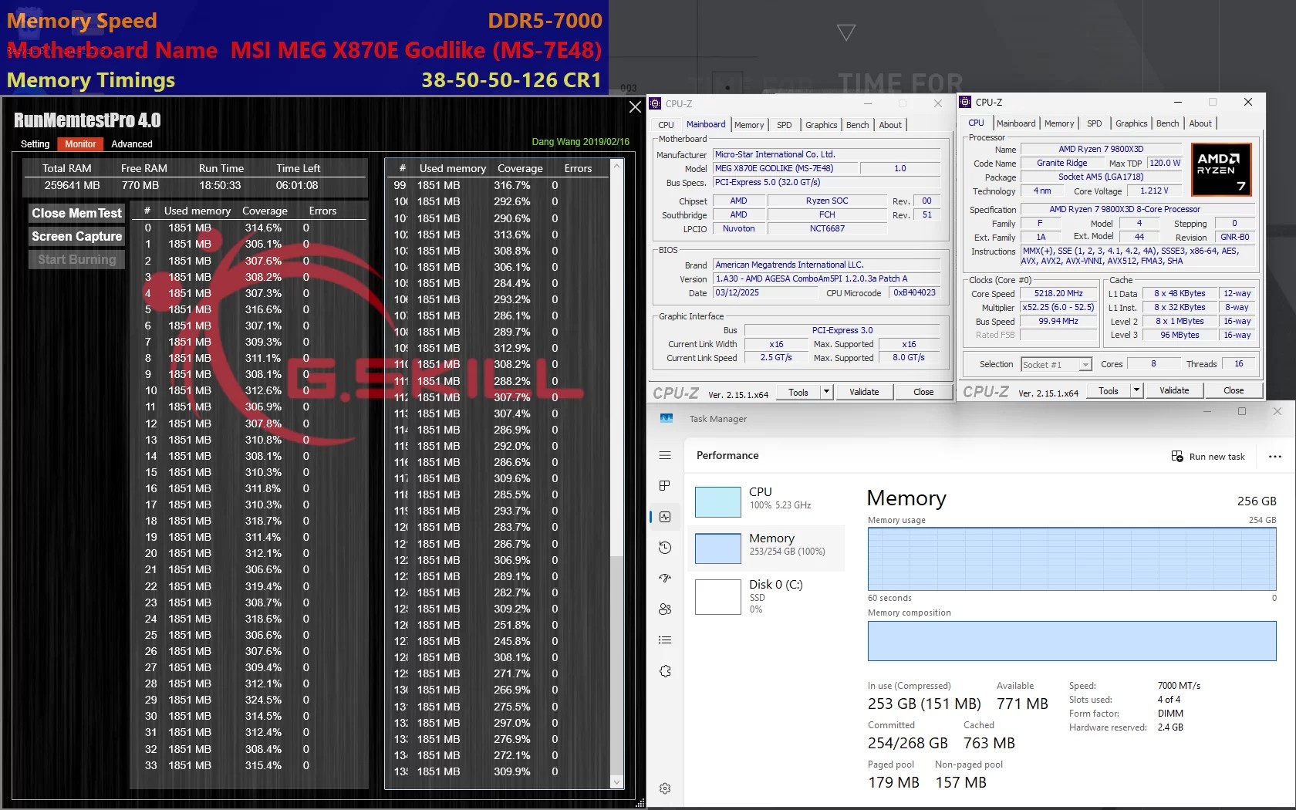Select the Startup apps icon

pyautogui.click(x=664, y=579)
